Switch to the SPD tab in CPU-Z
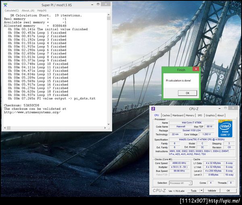242x205 pixels. point(200,115)
